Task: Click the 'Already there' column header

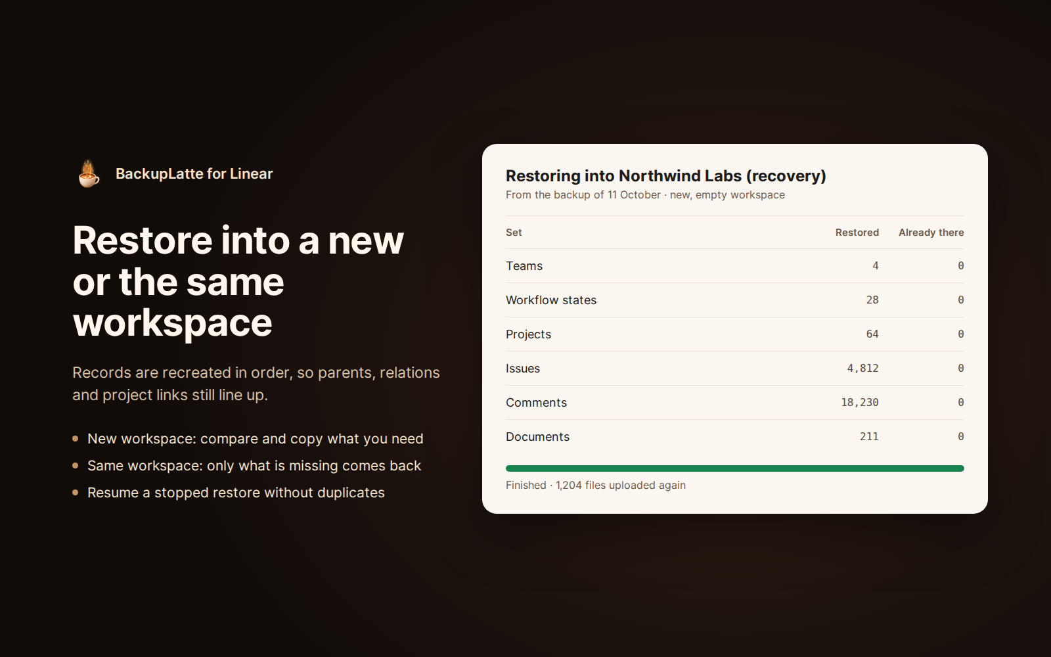Action: 931,233
